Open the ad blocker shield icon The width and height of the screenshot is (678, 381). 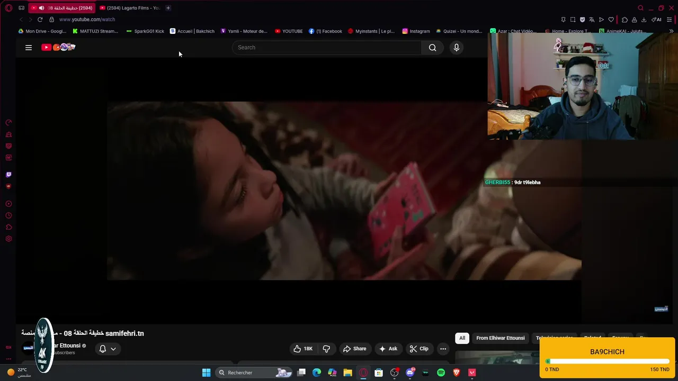point(582,20)
